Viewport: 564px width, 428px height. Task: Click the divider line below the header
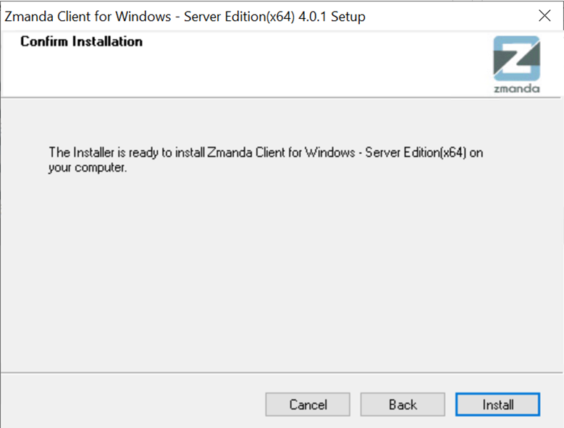(x=281, y=98)
